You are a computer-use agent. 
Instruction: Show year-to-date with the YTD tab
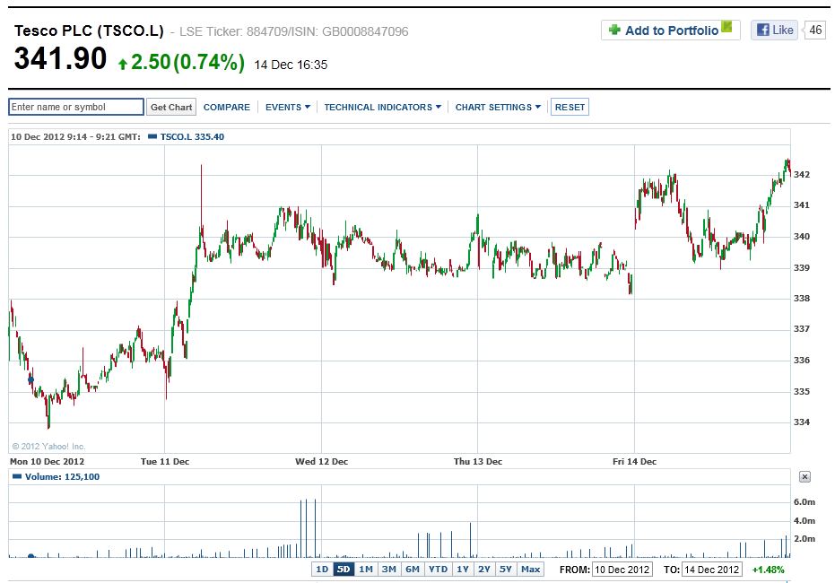pos(439,570)
